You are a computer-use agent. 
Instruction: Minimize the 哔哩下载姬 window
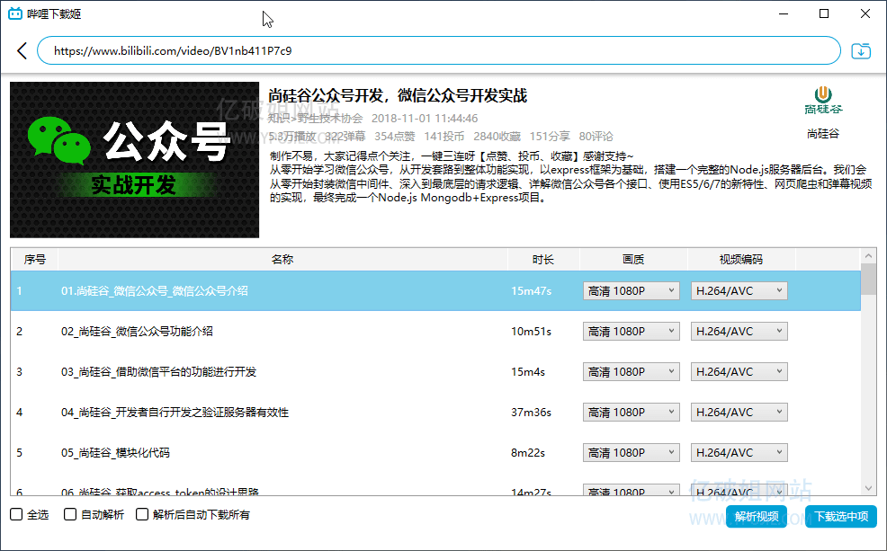coord(784,13)
